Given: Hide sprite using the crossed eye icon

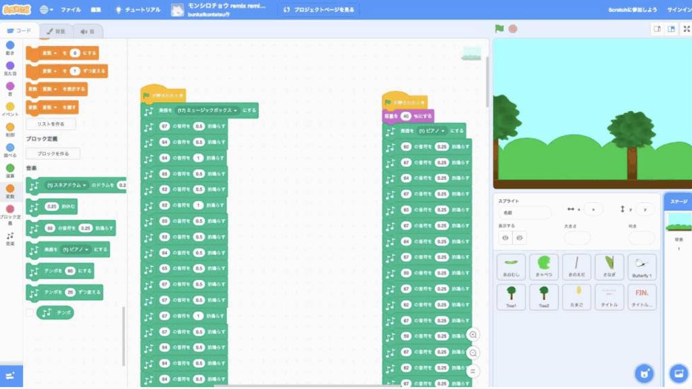Looking at the screenshot, I should (x=519, y=237).
